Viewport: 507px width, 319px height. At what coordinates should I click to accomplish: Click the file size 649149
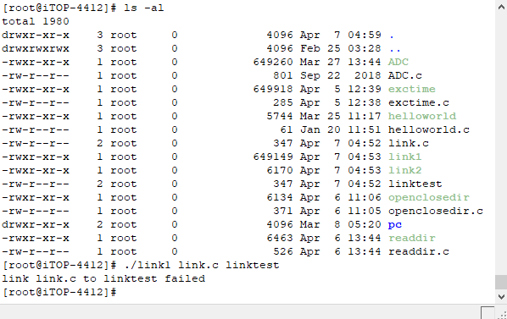point(273,157)
